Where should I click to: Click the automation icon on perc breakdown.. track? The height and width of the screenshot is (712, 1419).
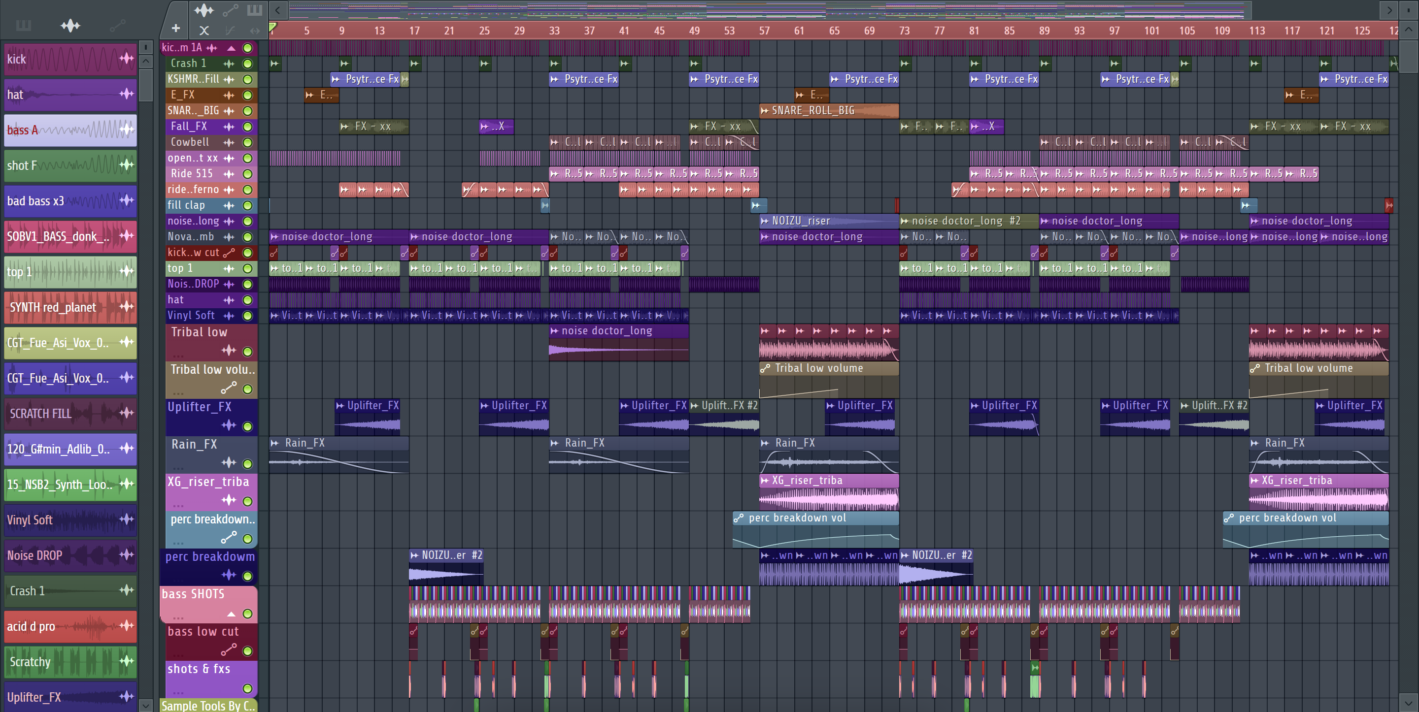(229, 538)
